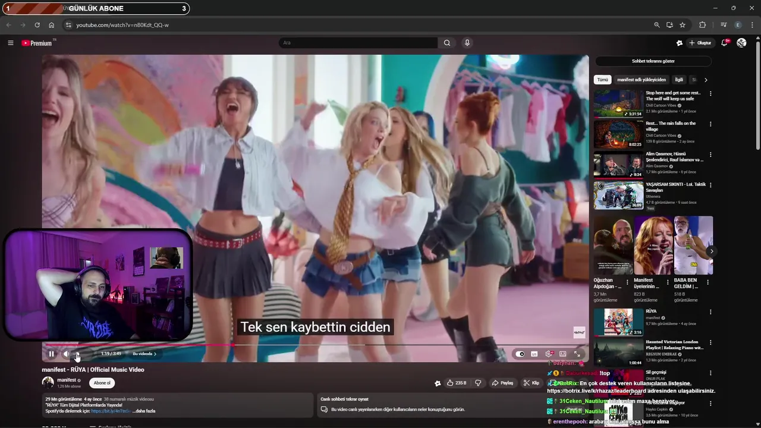Open 'YAŞARSAM SIKINTI - LoL Taktik Savaşları' video
761x428 pixels.
(618, 196)
